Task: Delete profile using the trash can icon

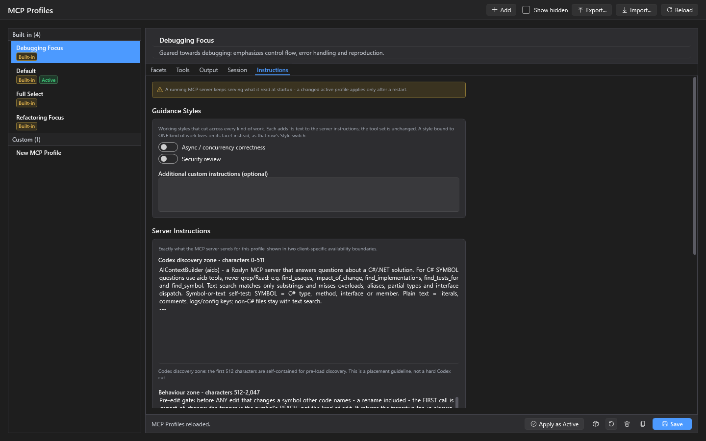Action: [x=627, y=424]
